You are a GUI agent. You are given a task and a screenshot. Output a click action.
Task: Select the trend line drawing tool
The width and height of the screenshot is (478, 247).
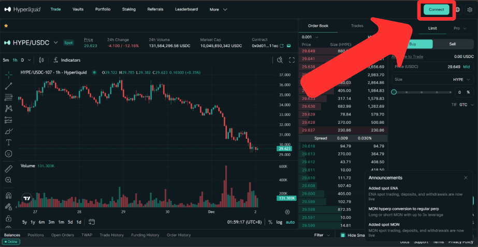pyautogui.click(x=9, y=86)
